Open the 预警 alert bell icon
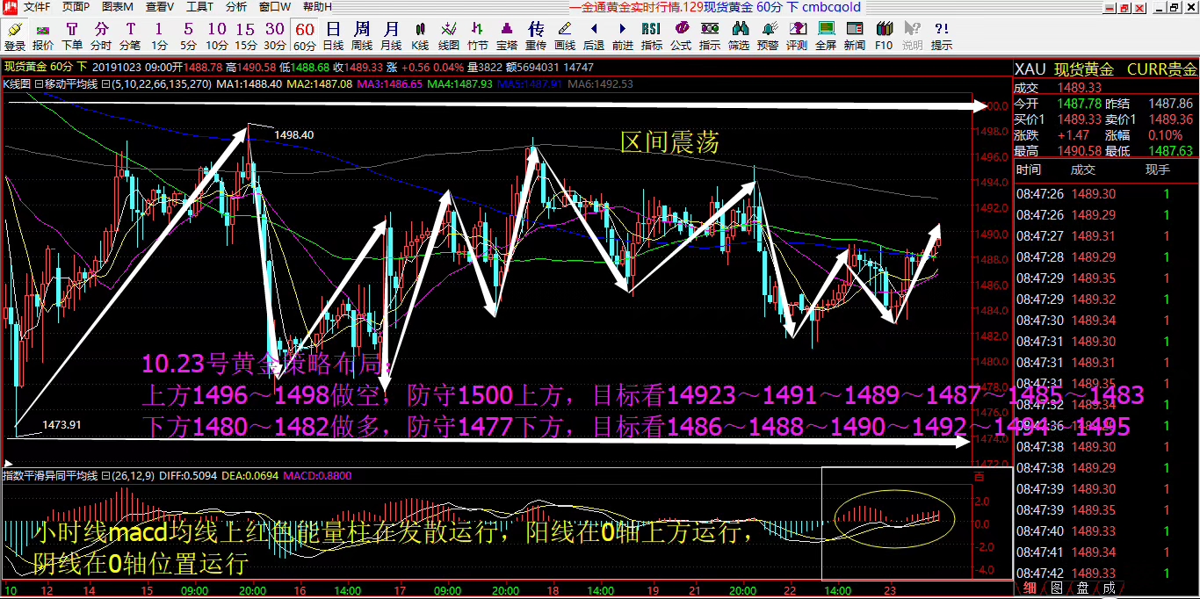Image resolution: width=1200 pixels, height=599 pixels. coord(768,36)
